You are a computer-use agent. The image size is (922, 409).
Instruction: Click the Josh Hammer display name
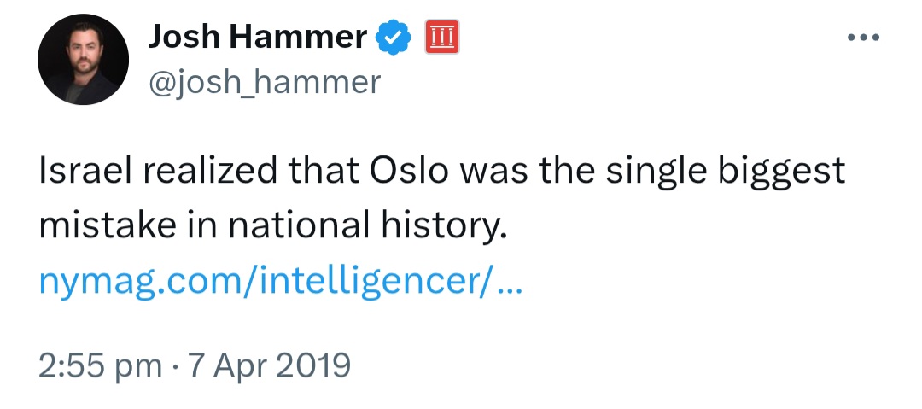[x=258, y=37]
